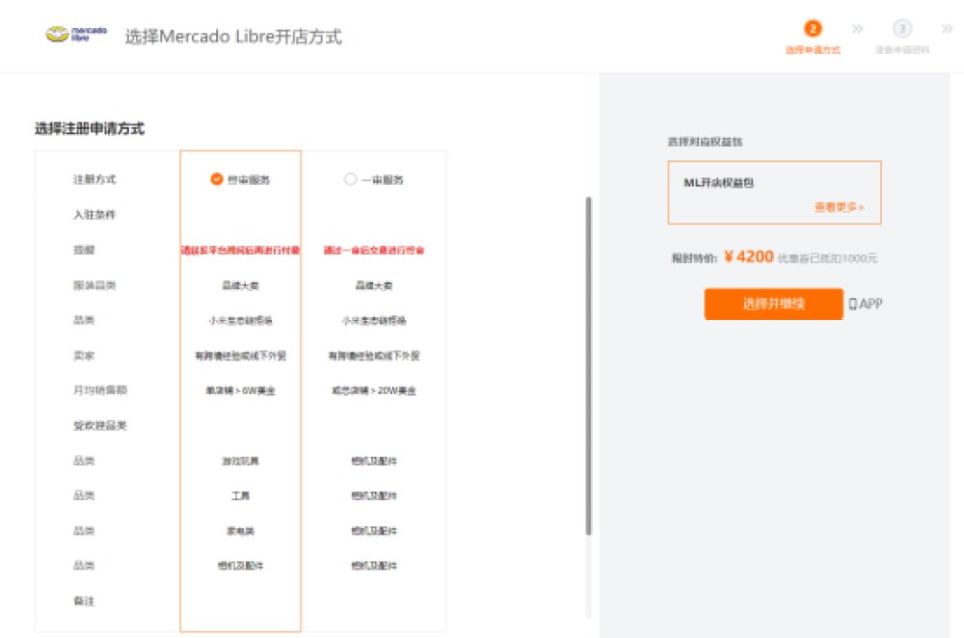Screen dimensions: 964x638
Task: Click the heading 选择注册申请方式
Action: tap(90, 128)
